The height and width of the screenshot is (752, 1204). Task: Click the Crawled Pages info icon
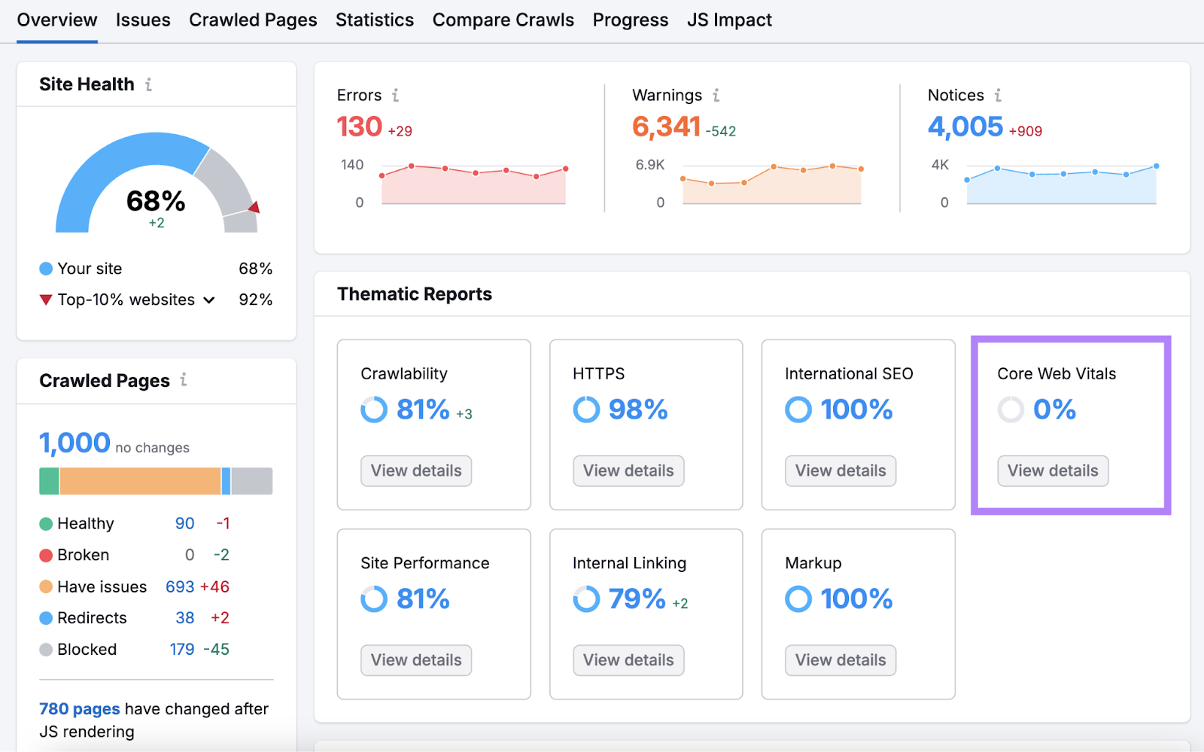[183, 380]
